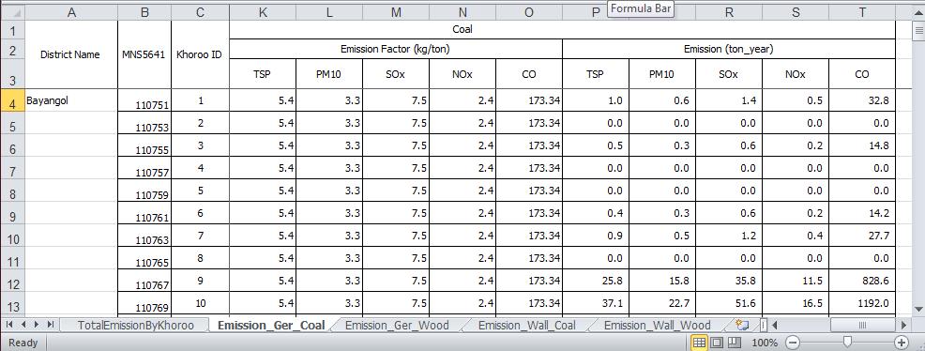Go to the last sheet tab arrow
The height and width of the screenshot is (351, 925).
(x=52, y=325)
